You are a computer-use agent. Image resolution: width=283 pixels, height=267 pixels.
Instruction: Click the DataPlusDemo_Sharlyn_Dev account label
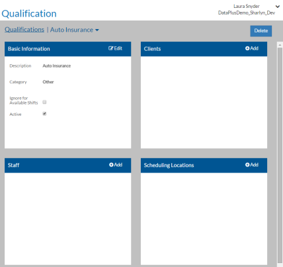tap(247, 13)
